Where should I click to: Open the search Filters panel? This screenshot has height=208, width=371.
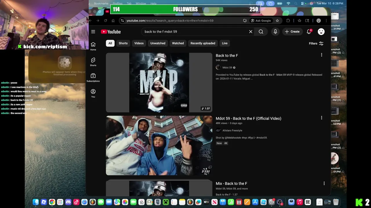(316, 43)
